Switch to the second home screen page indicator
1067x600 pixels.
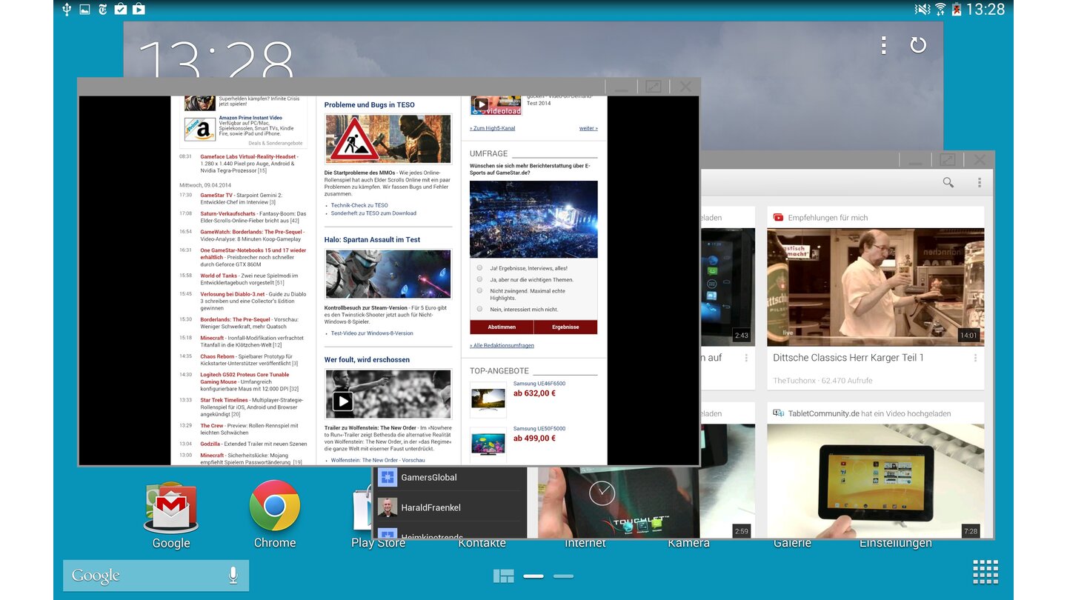tap(563, 576)
